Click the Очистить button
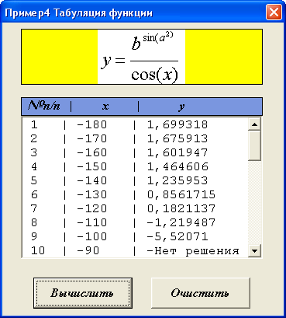This screenshot has height=318, width=286. click(201, 293)
